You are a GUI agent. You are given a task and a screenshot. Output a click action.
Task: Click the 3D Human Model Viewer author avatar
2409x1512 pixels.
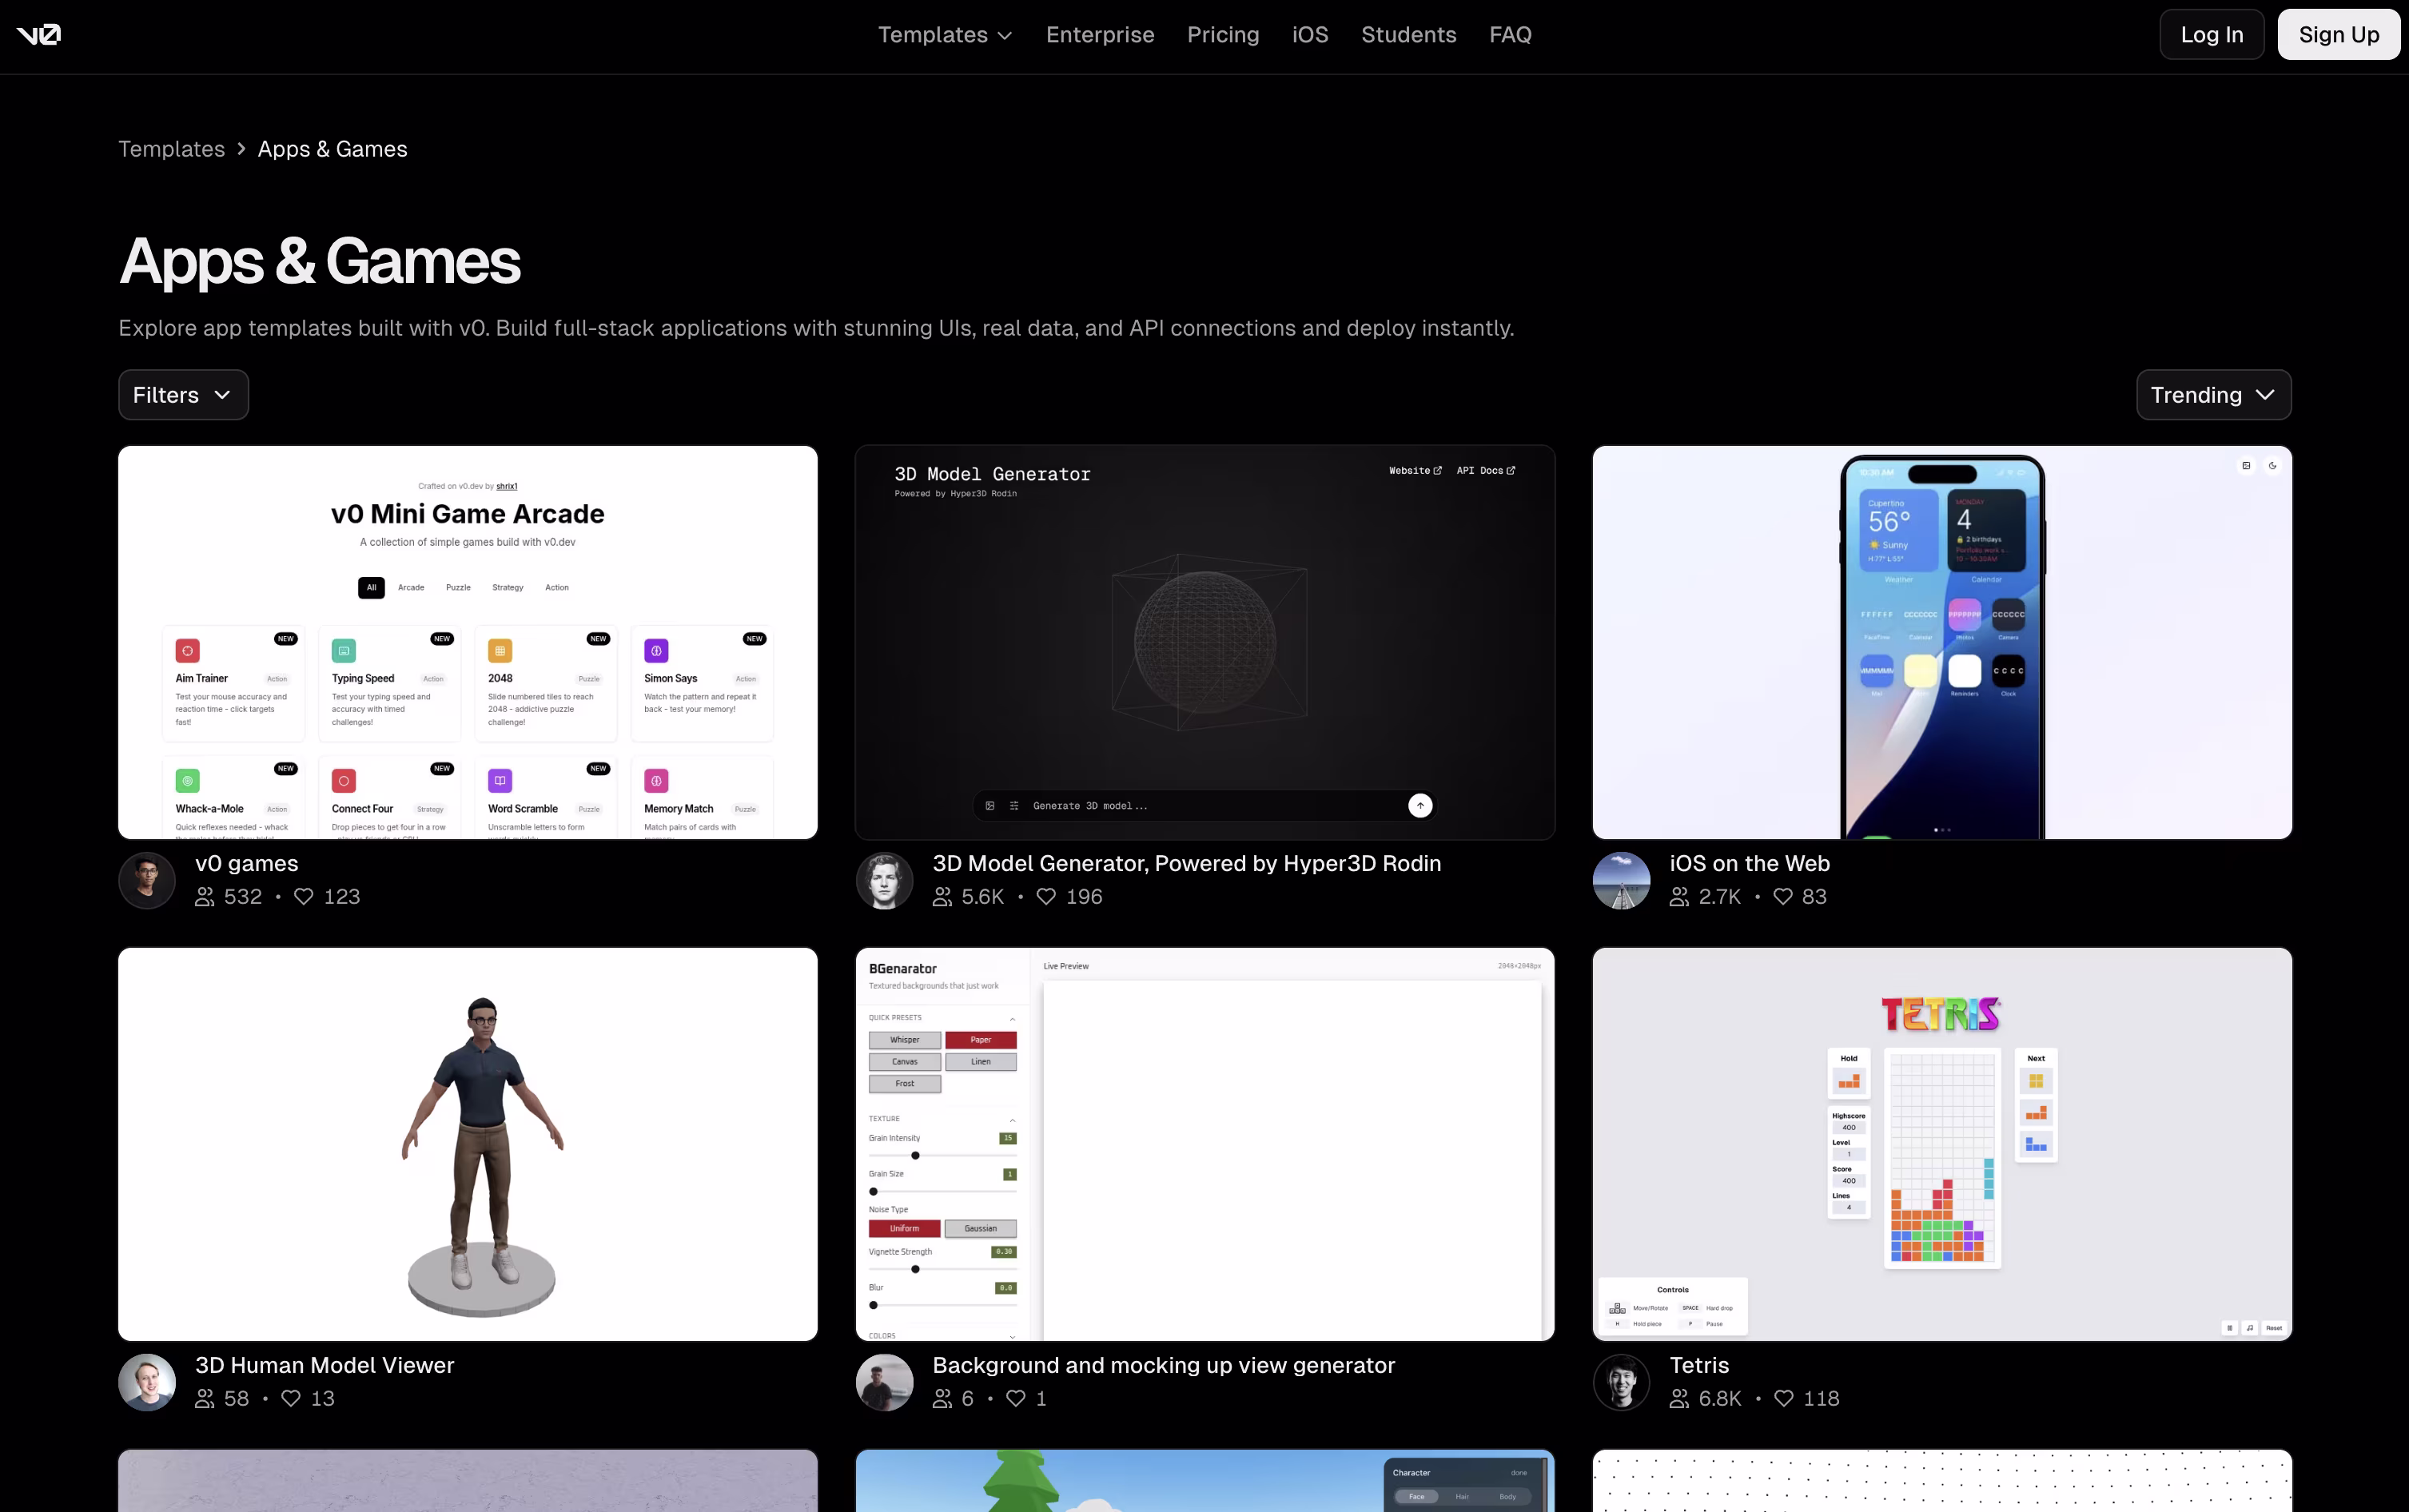[x=147, y=1382]
